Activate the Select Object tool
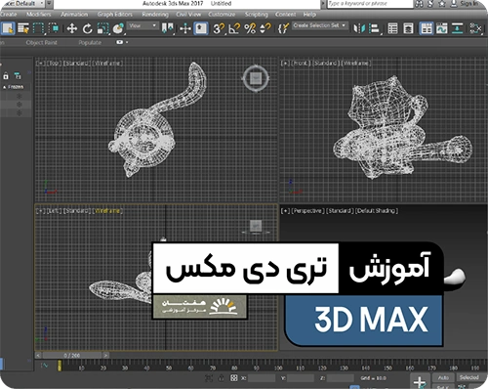The height and width of the screenshot is (389, 488). (8, 28)
